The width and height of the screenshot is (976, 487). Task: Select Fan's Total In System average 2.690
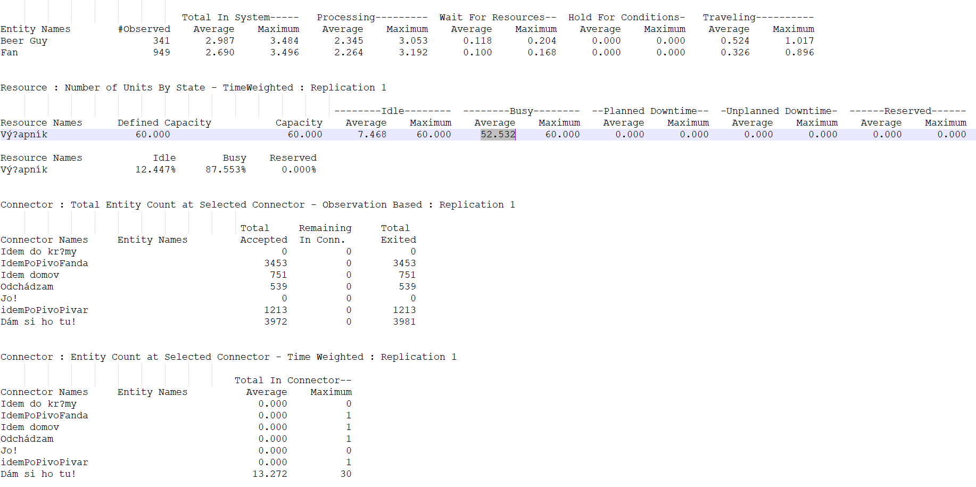click(220, 53)
